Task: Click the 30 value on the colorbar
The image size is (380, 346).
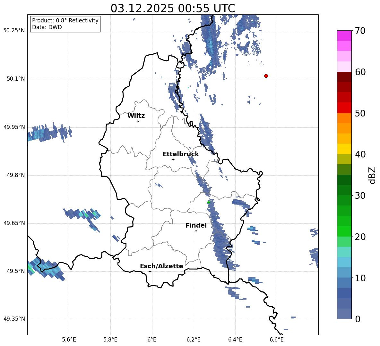Action: click(x=360, y=196)
